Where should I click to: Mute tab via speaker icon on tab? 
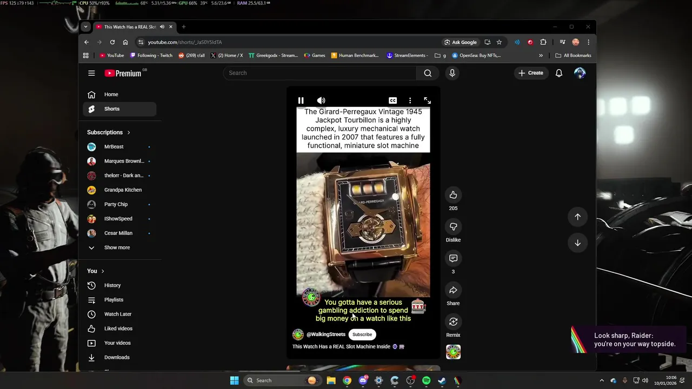162,26
